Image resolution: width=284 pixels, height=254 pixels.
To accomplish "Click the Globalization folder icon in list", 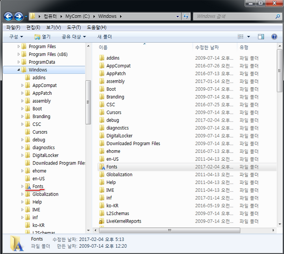I will (x=102, y=175).
